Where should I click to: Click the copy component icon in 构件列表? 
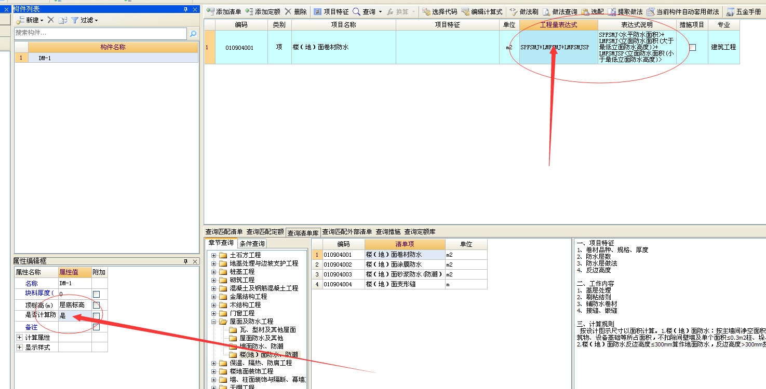point(63,20)
